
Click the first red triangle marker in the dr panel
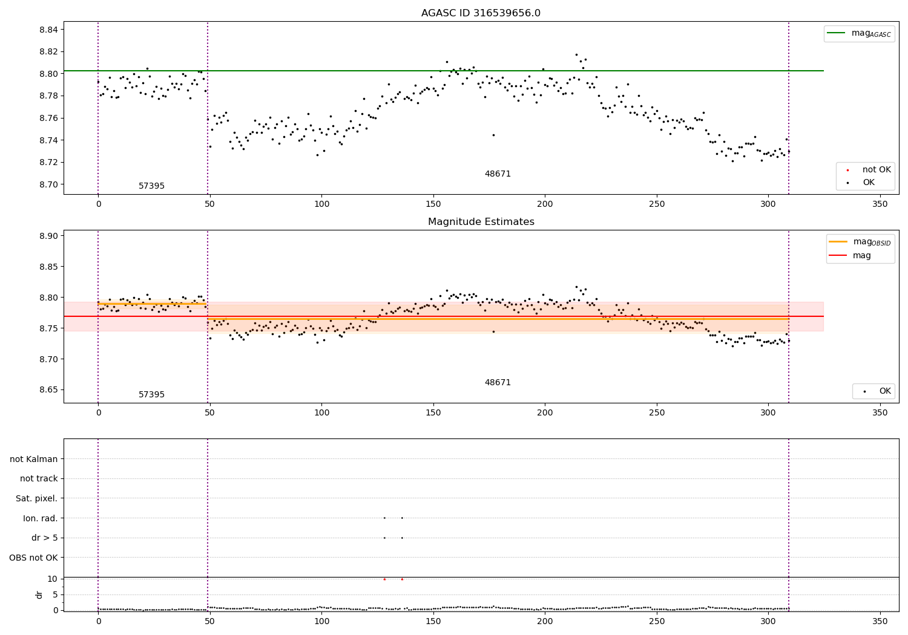coord(384,579)
